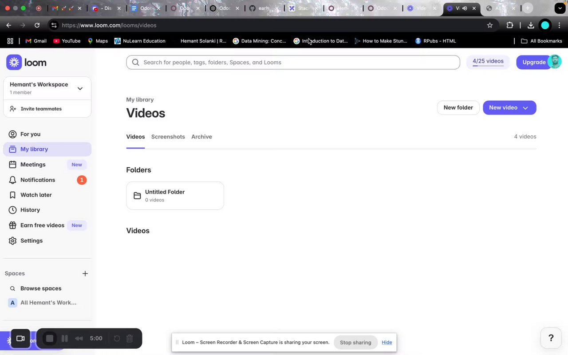The image size is (568, 355).
Task: Expand Hemant's Workspace dropdown chevron
Action: pyautogui.click(x=80, y=88)
